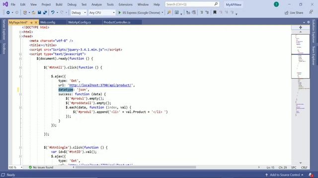Screen dimensions: 318x178
Task: Open the Debug menu
Action: click(x=72, y=4)
